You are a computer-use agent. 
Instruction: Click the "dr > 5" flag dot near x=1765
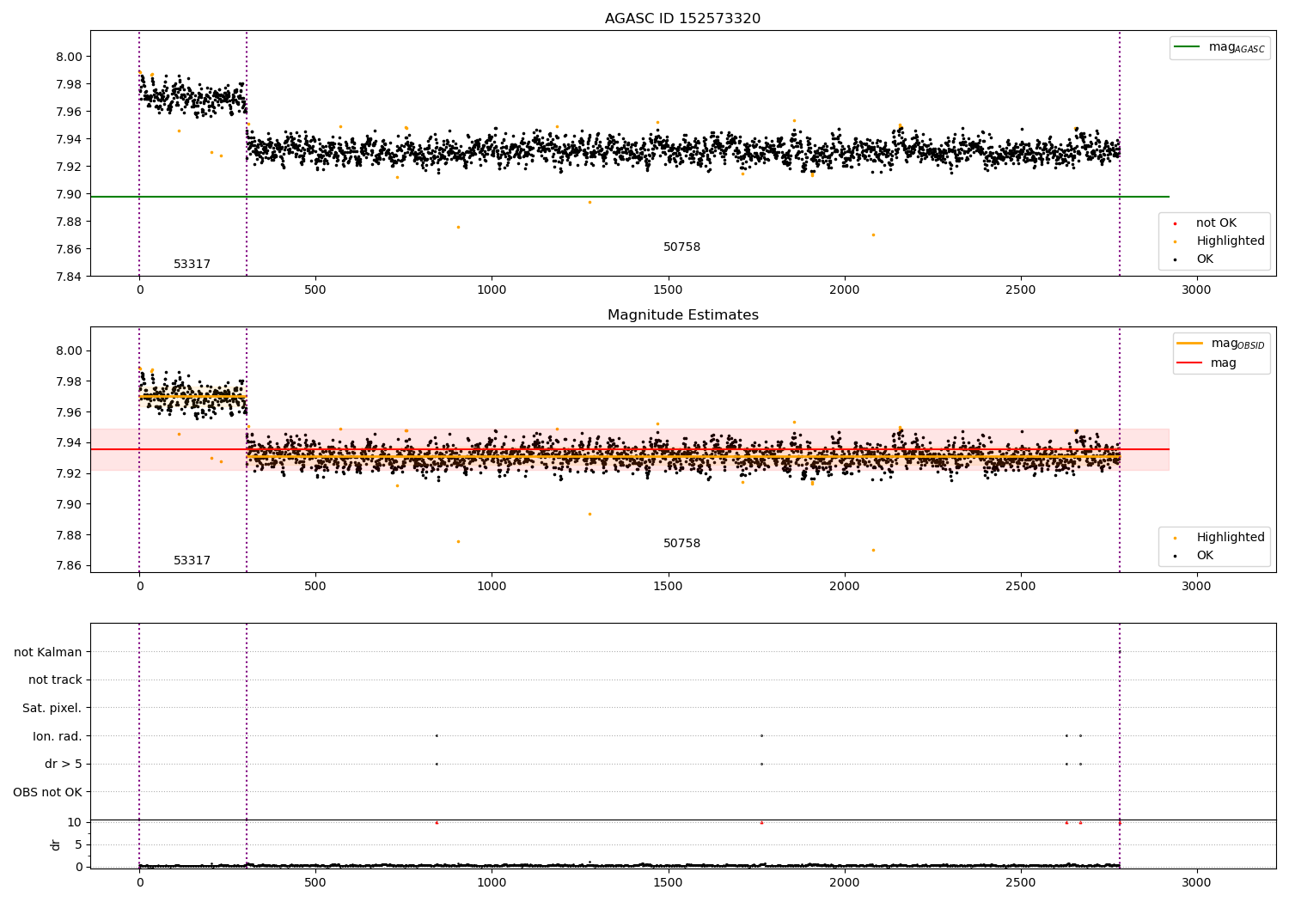coord(761,764)
